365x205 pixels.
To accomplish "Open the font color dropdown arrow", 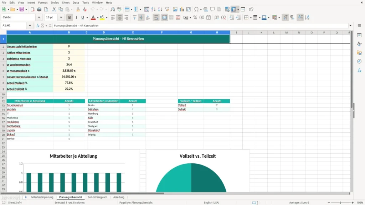I will (x=98, y=18).
